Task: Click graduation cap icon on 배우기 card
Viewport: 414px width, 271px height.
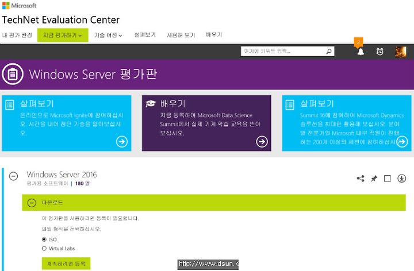Action: pyautogui.click(x=151, y=103)
